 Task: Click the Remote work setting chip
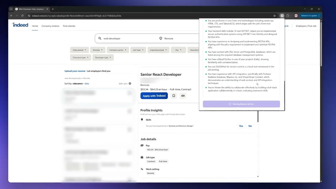[x=151, y=173]
